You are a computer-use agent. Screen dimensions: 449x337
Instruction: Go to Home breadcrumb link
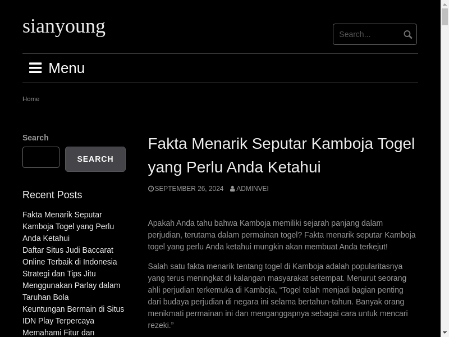31,99
